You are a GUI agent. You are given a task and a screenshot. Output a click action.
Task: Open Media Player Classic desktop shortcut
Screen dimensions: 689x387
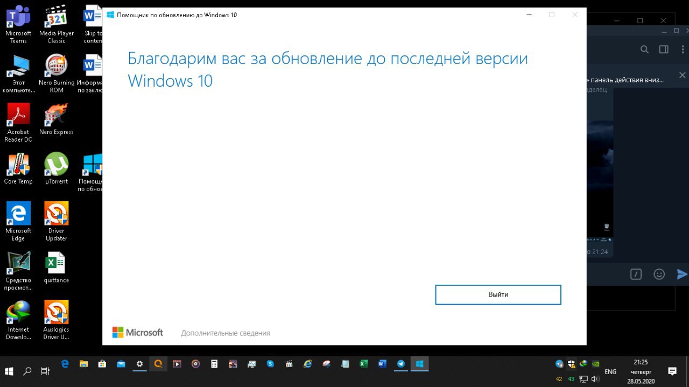(x=57, y=24)
